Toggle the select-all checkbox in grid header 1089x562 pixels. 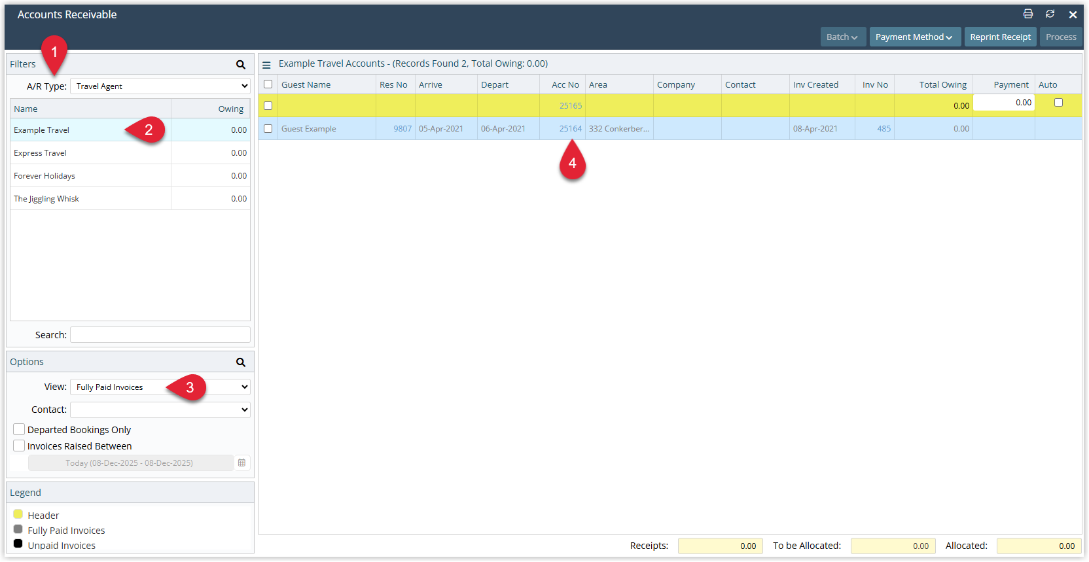click(268, 84)
